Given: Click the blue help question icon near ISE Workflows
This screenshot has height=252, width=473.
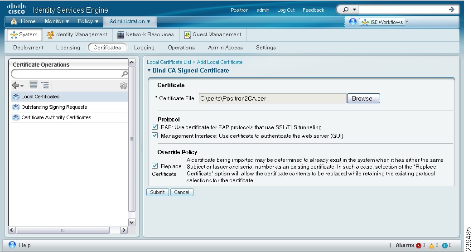Looking at the screenshot, I should 352,22.
